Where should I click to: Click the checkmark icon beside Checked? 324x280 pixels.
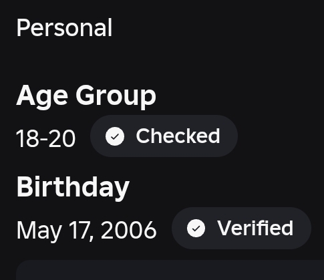click(x=115, y=136)
